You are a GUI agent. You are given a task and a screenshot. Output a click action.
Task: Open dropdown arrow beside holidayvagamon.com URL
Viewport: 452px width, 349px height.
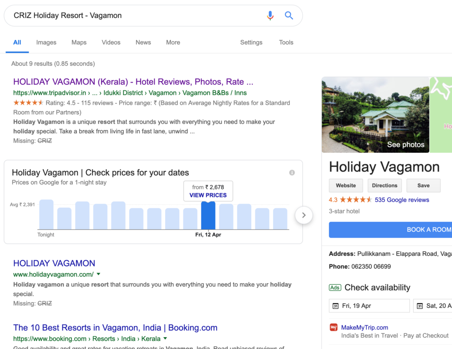(x=98, y=274)
